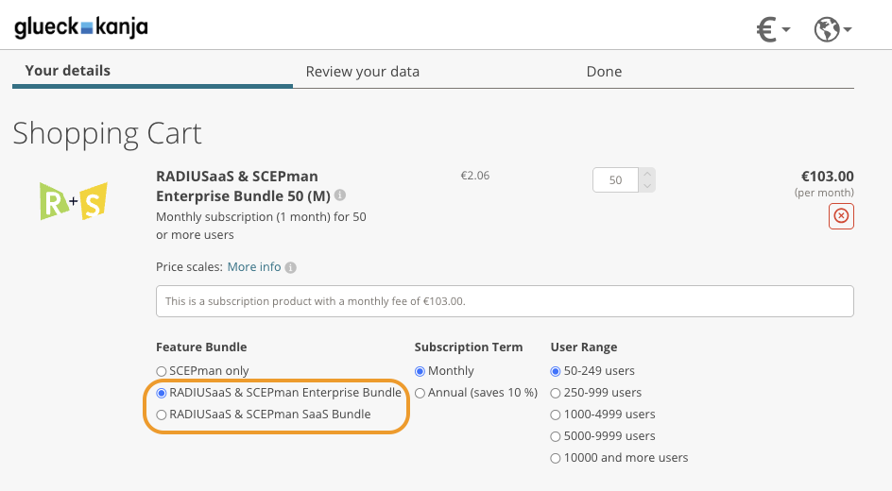Open the globe language selector dropdown
The image size is (892, 491).
click(832, 30)
